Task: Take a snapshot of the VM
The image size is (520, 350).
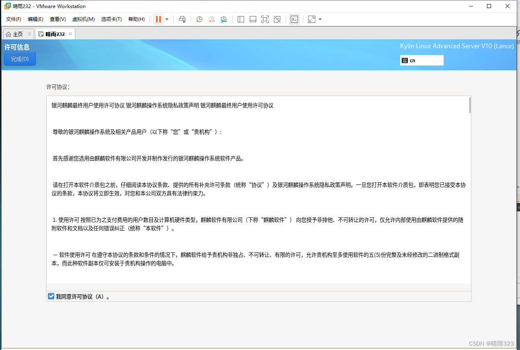Action: coord(199,19)
